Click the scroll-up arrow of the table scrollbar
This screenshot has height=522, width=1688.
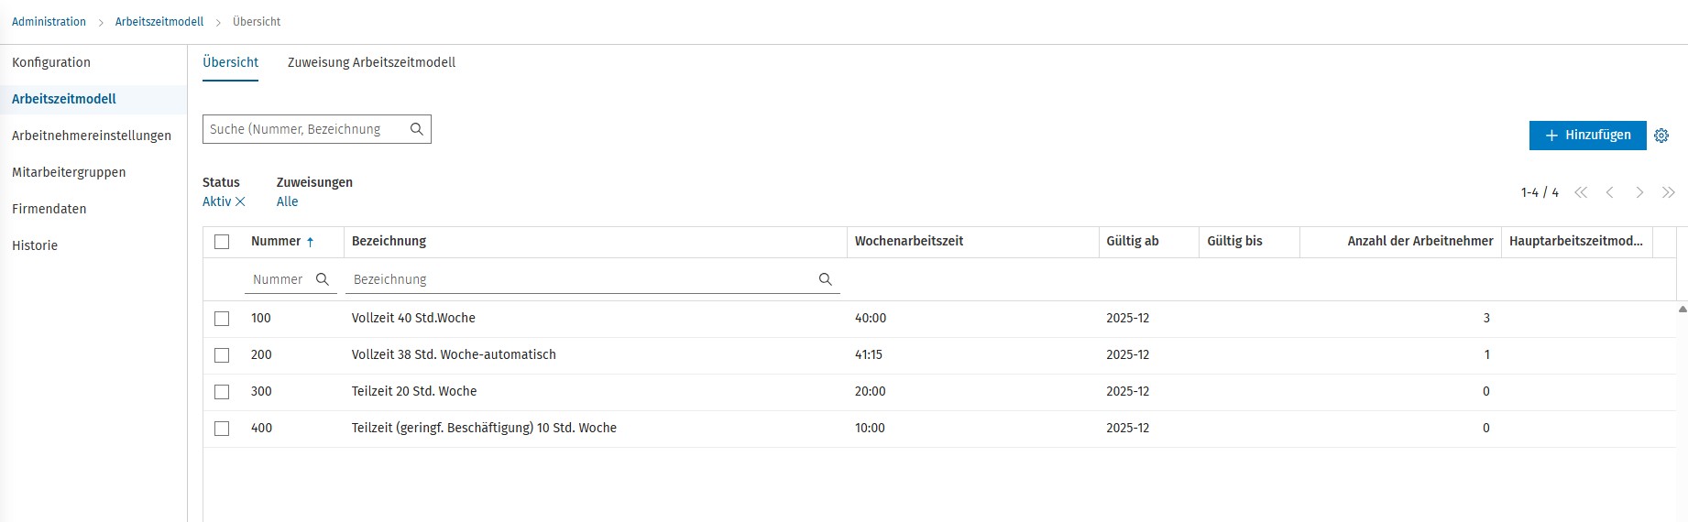click(1682, 310)
